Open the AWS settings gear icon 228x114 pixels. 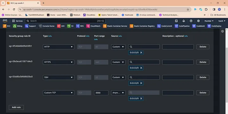pyautogui.click(x=198, y=21)
